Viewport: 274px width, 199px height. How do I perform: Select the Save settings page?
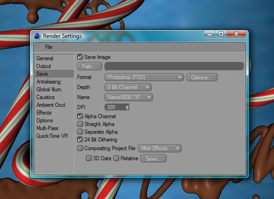coord(54,74)
